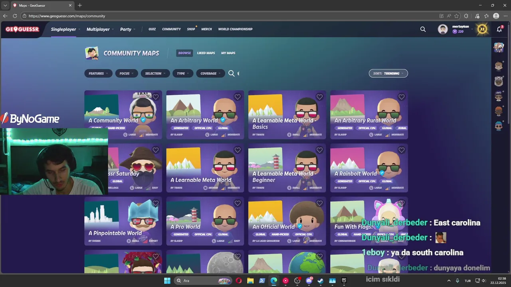Click the gold level 33 badge

pyautogui.click(x=482, y=29)
